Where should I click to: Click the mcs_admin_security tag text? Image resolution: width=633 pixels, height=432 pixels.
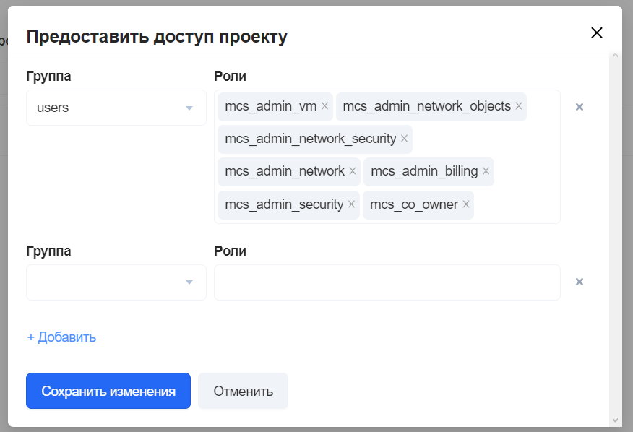[284, 204]
